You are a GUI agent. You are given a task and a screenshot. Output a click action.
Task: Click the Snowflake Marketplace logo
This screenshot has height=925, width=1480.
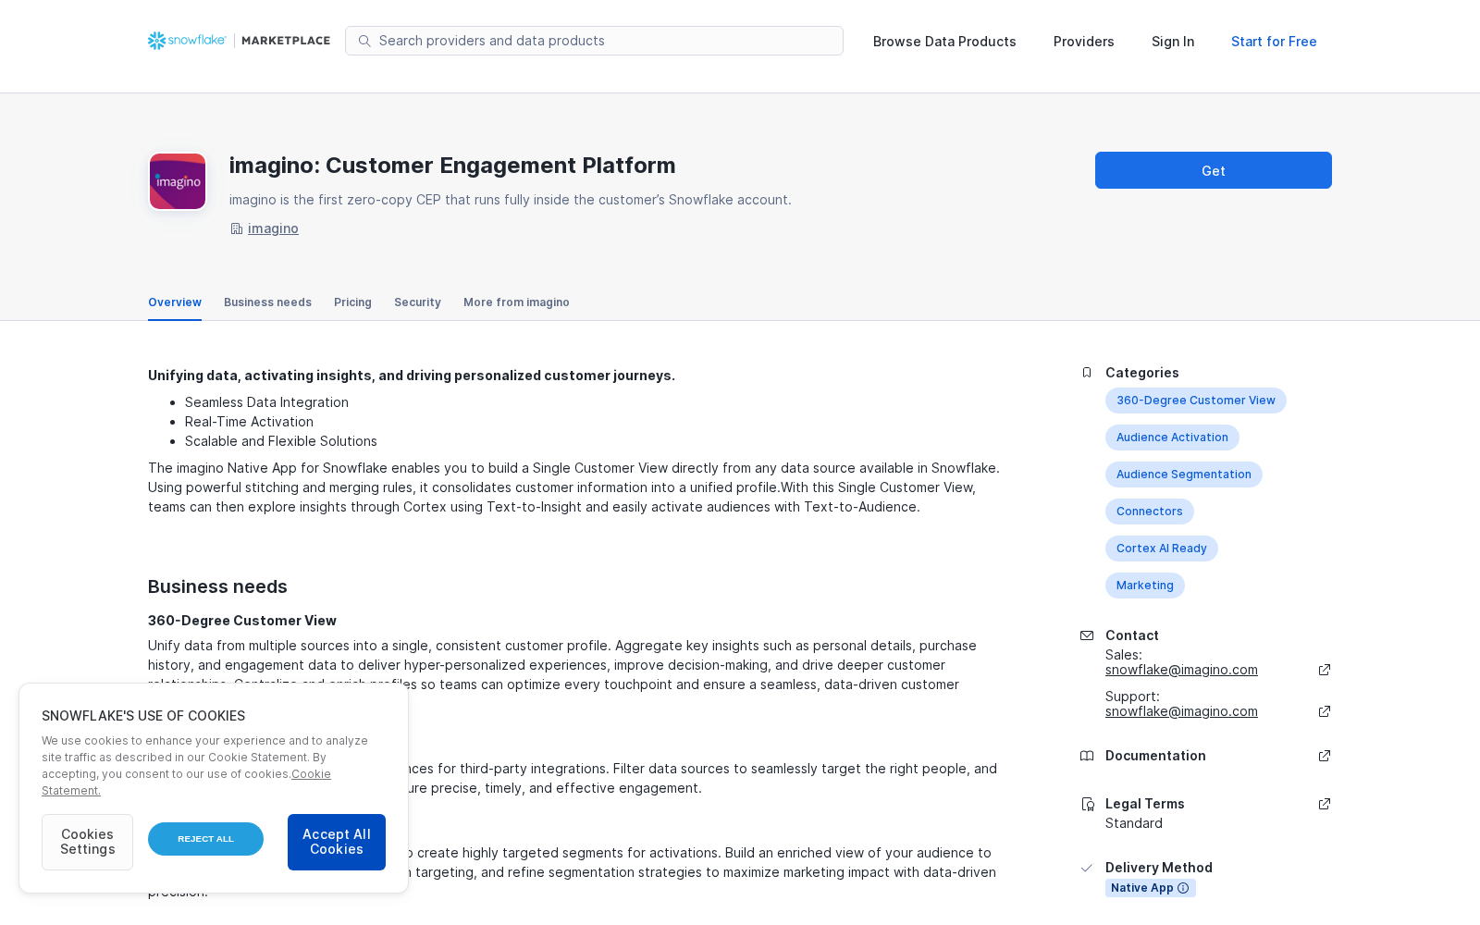[239, 41]
